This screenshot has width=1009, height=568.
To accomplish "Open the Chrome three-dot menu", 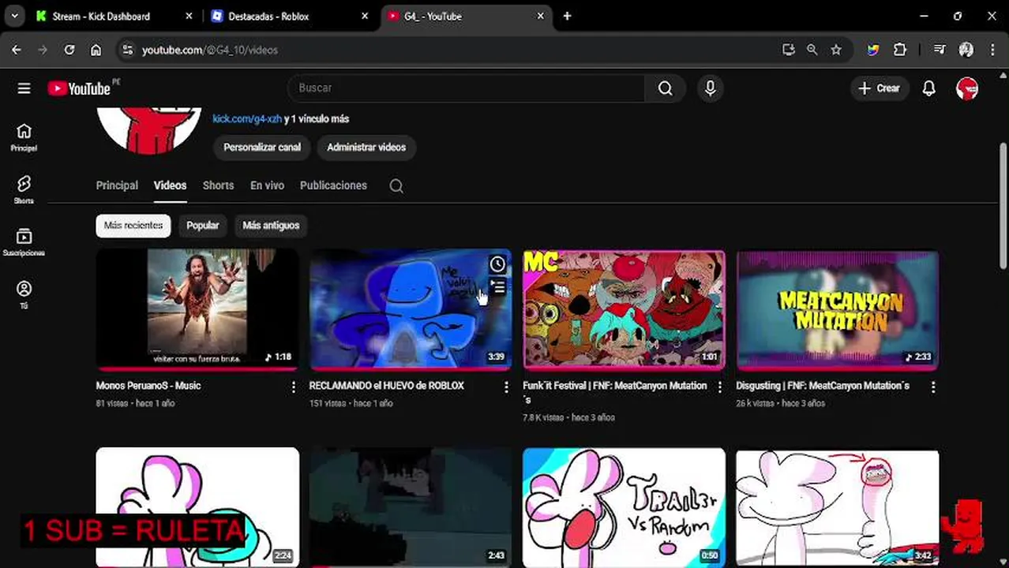I will pos(992,50).
